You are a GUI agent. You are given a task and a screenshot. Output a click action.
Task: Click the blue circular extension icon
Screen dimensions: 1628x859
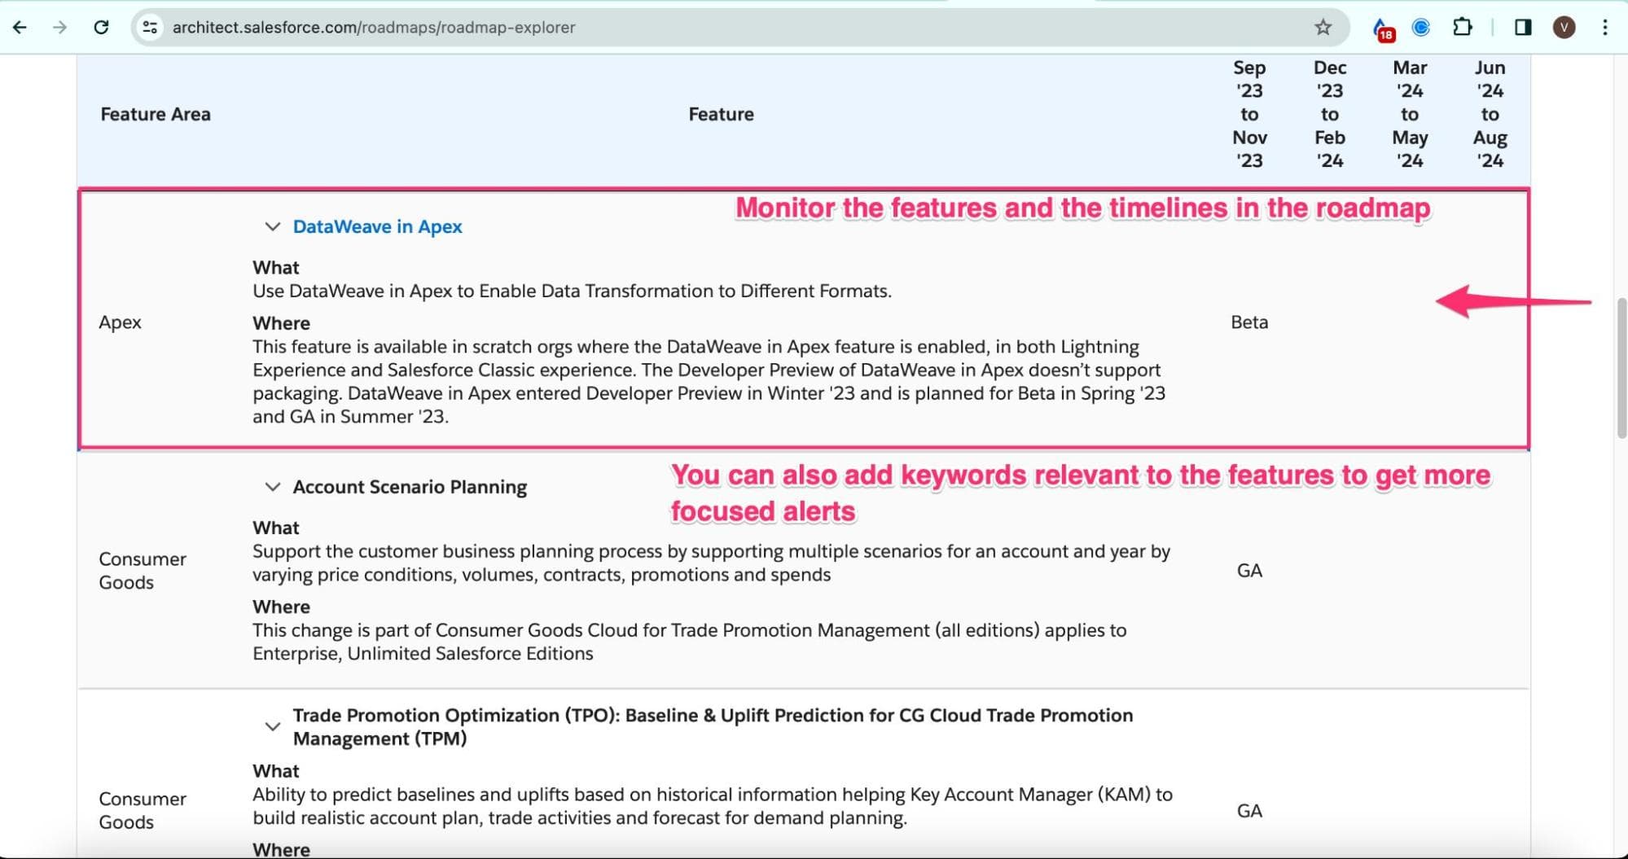pyautogui.click(x=1420, y=28)
